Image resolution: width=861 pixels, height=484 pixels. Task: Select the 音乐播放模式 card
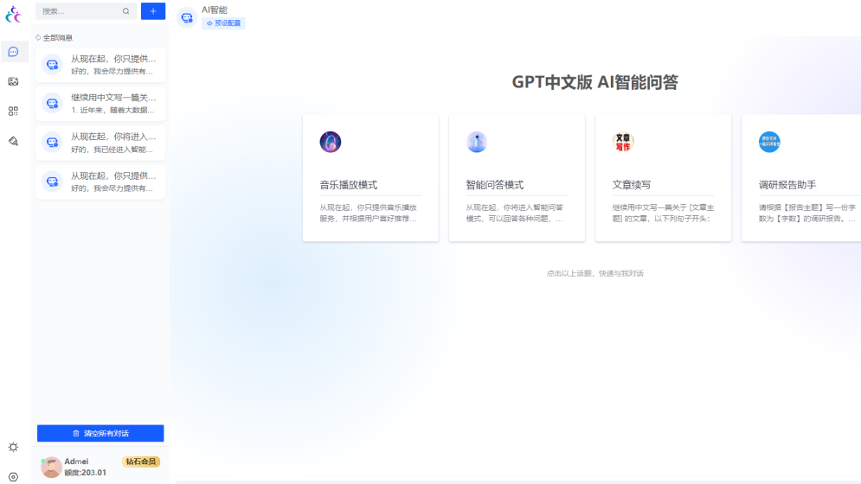tap(370, 178)
